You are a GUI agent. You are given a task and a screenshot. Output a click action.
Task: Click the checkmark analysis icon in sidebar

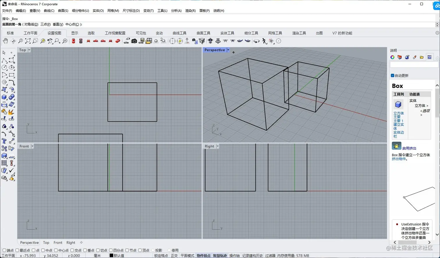(12, 171)
